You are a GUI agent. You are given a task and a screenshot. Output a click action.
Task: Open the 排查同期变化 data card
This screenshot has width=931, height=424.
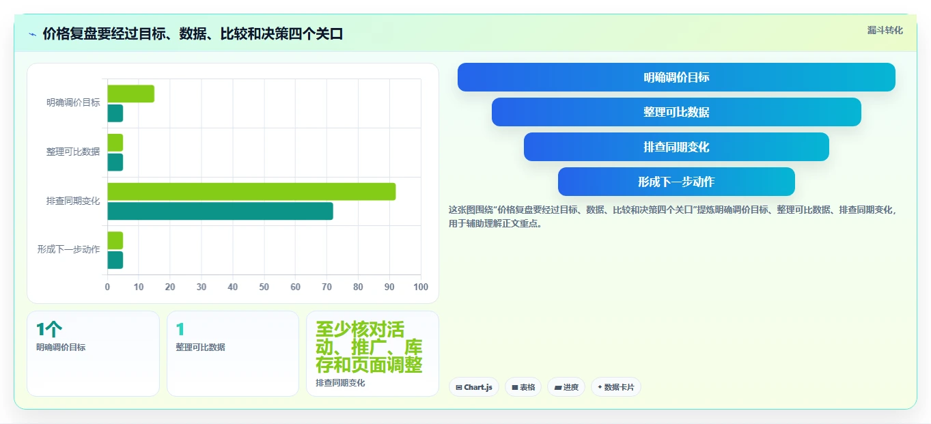(x=372, y=354)
